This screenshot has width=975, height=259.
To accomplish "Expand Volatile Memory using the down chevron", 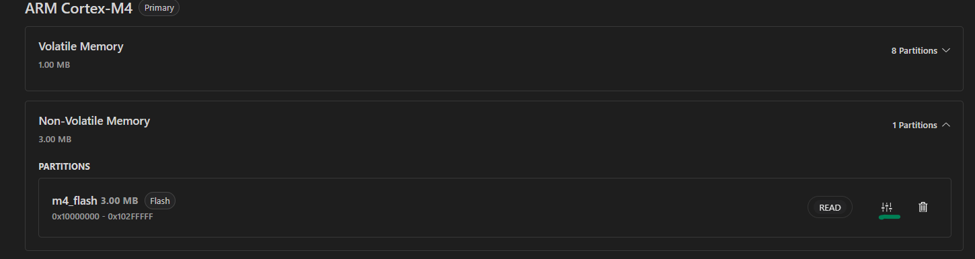I will pos(946,51).
